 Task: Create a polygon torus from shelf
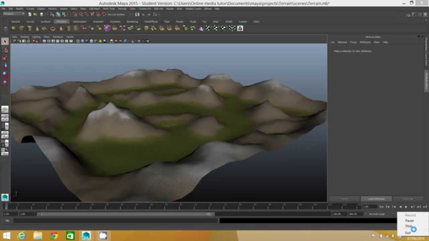tap(53, 28)
